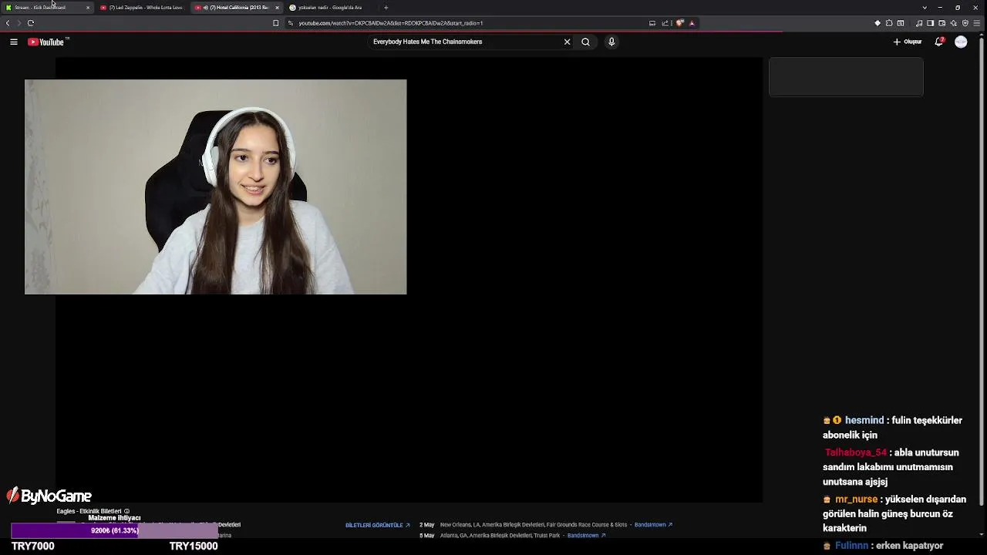Click the 2 May New Orleans event row
Viewport: 987px width, 555px height.
pyautogui.click(x=546, y=525)
